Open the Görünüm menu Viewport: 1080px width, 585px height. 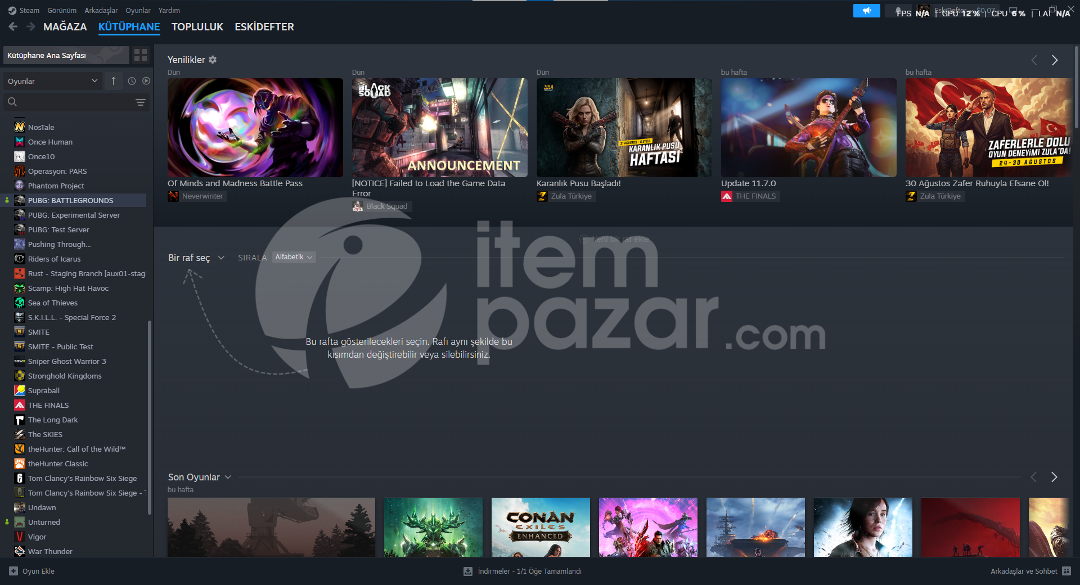tap(62, 11)
